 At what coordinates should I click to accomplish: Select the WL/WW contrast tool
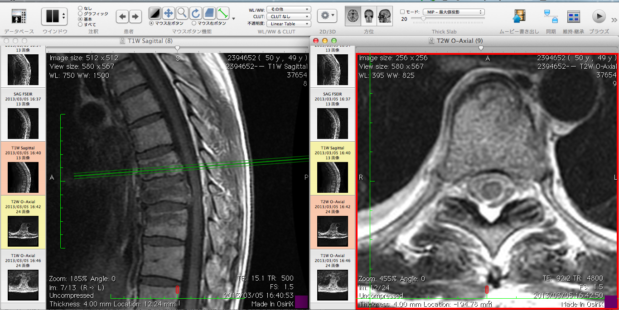pyautogui.click(x=155, y=13)
